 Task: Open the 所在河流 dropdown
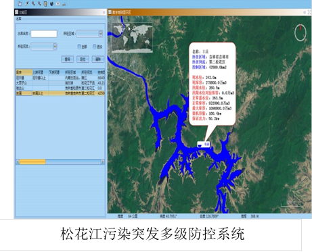(44, 47)
